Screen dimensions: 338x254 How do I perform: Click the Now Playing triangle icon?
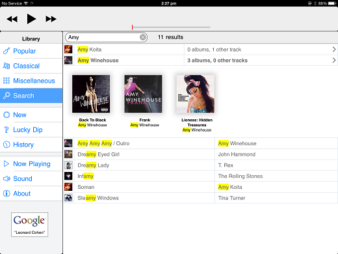click(6, 163)
